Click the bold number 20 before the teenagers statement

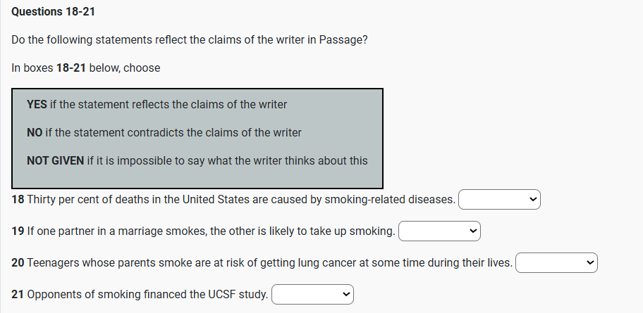[x=18, y=263]
